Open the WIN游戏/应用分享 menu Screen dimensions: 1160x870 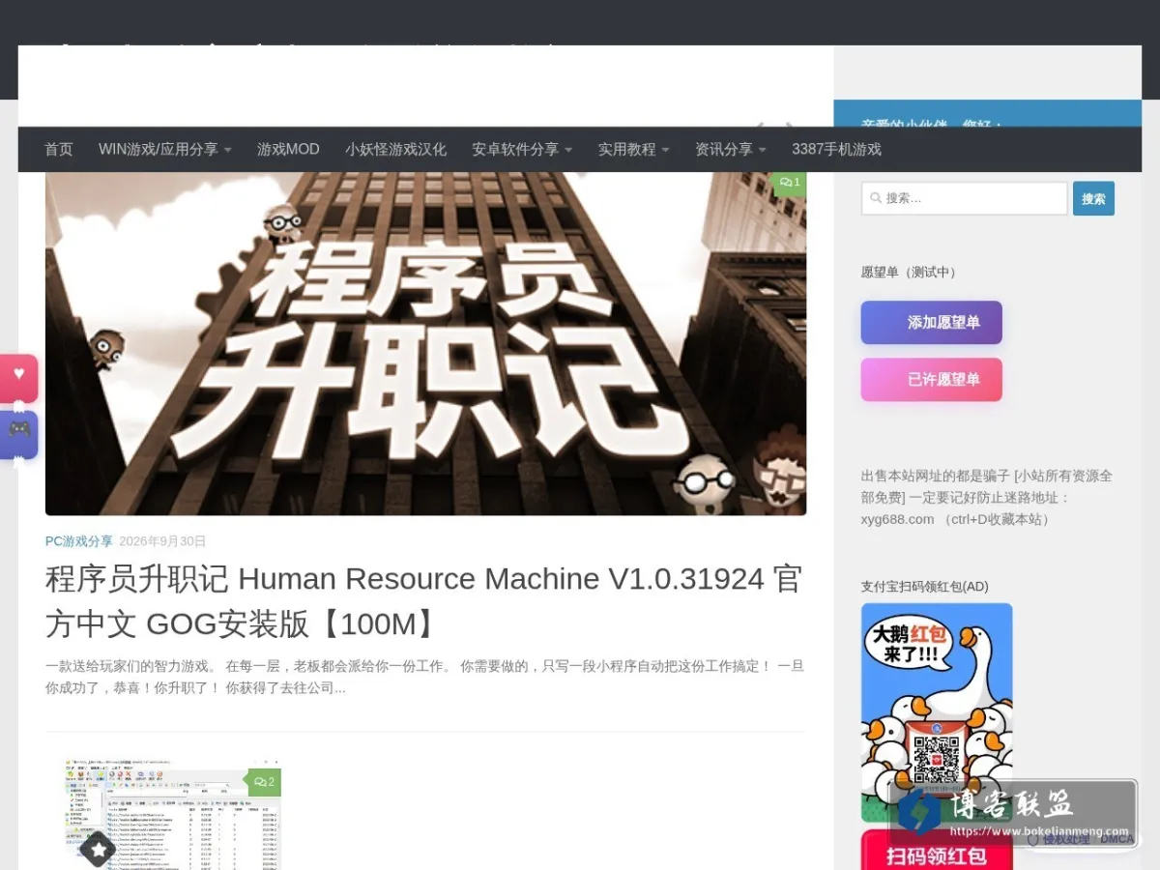[x=164, y=149]
